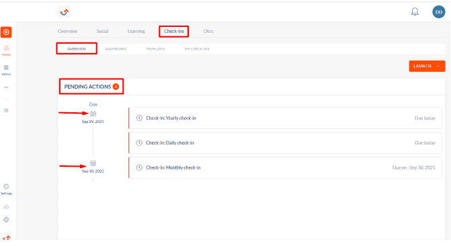Click Due today on Yearly check-in row
Screen dimensions: 451x246
tap(425, 118)
